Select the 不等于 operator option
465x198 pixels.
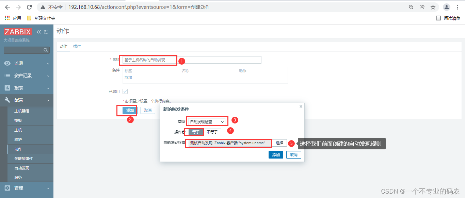point(212,132)
